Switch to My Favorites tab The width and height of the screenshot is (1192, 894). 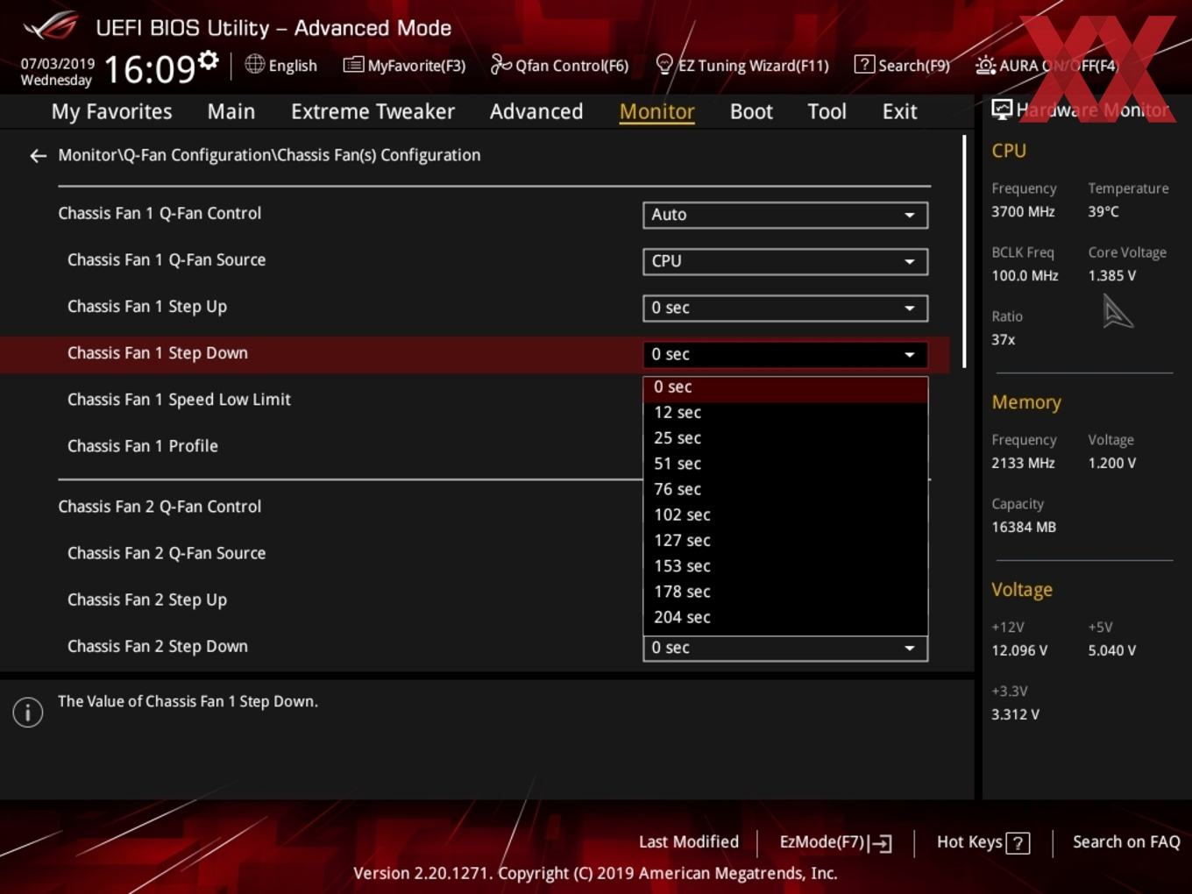pos(111,111)
